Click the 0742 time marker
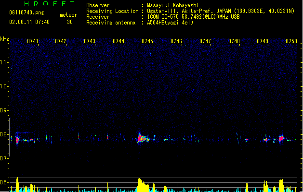Image resolution: width=303 pixels, height=192 pixels. tap(61, 41)
